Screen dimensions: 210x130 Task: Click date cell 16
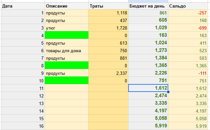(x=23, y=126)
